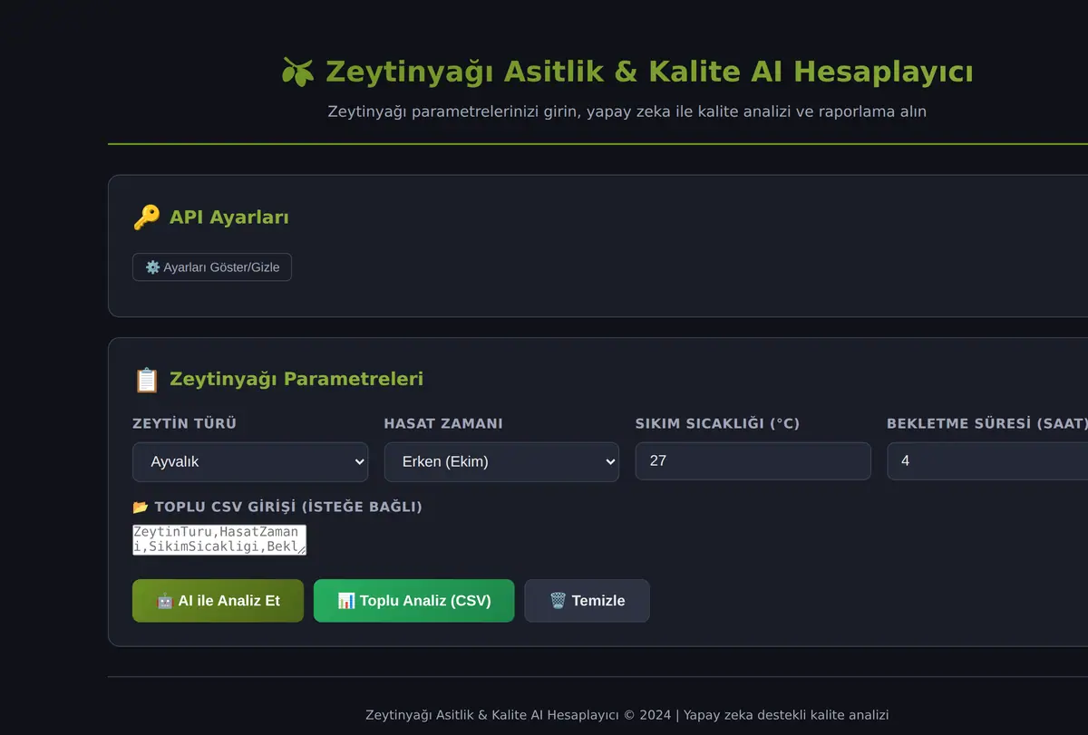Open the Zeytin Türü dropdown showing Ayvalık
This screenshot has width=1088, height=735.
250,461
